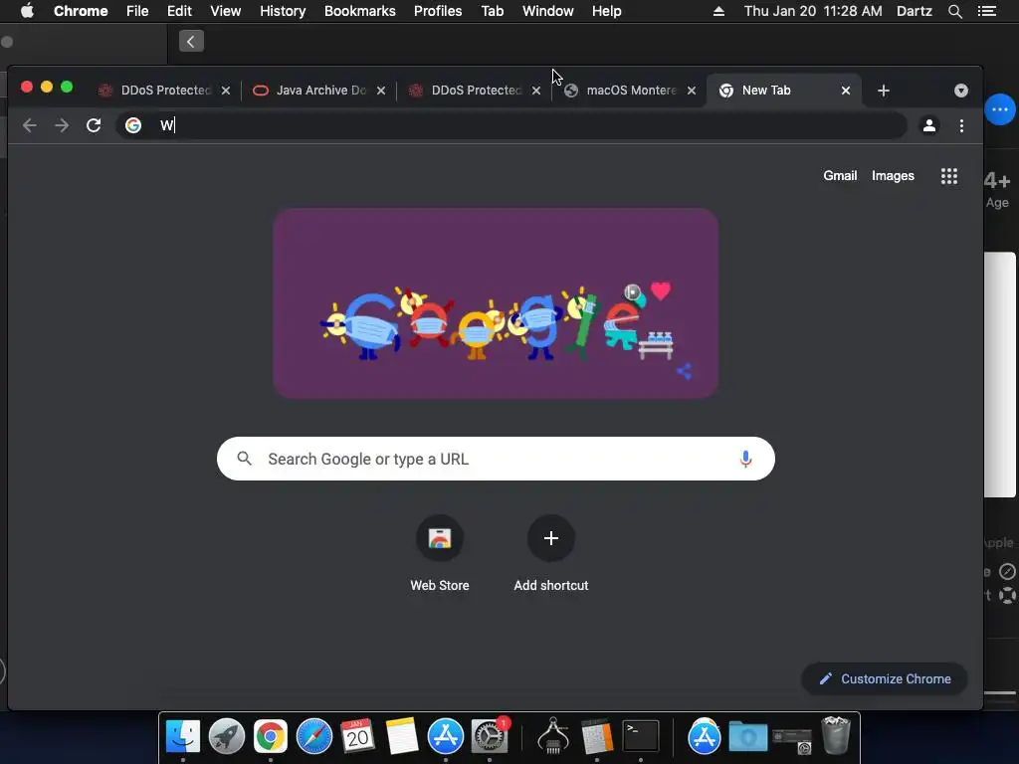Image resolution: width=1019 pixels, height=764 pixels.
Task: Go forward with the right arrow button
Action: 62,125
